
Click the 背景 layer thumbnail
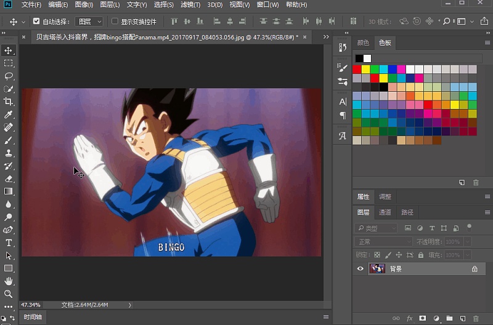point(377,268)
